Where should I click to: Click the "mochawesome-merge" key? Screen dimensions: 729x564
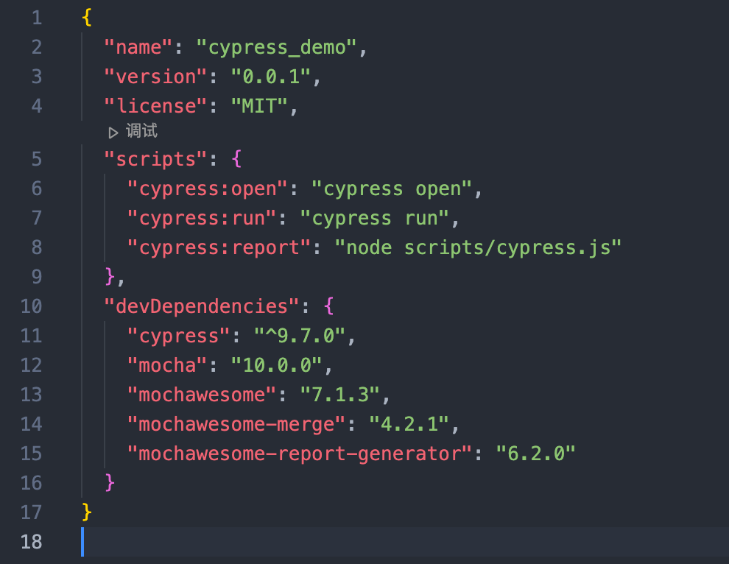click(236, 424)
